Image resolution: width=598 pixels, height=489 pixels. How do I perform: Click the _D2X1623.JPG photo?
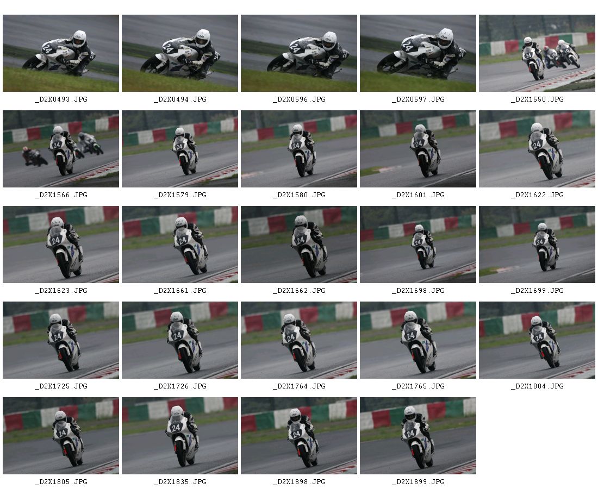[61, 244]
